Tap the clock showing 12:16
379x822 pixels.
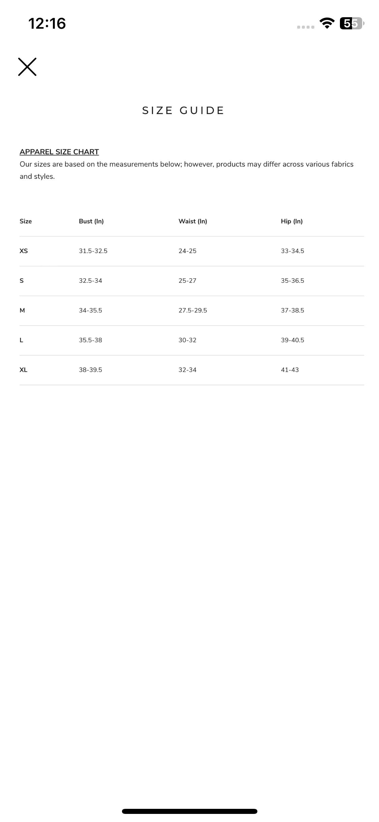[47, 24]
